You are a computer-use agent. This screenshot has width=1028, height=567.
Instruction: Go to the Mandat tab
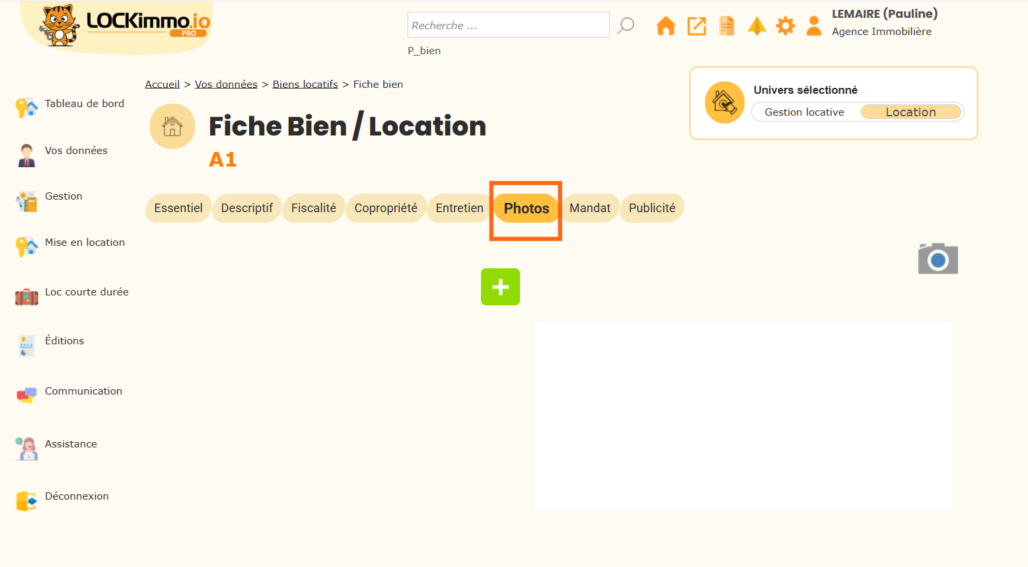[589, 208]
